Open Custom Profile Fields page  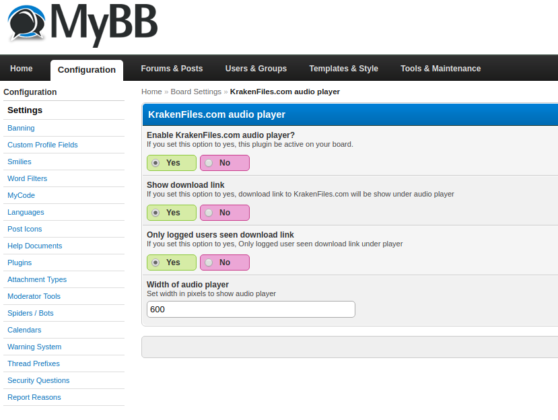coord(42,145)
